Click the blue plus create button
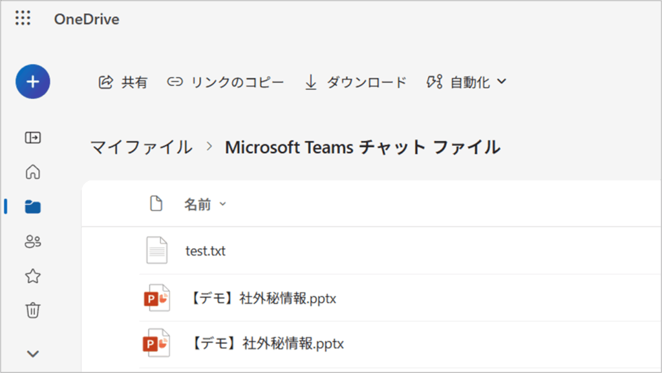This screenshot has width=662, height=373. [x=33, y=81]
